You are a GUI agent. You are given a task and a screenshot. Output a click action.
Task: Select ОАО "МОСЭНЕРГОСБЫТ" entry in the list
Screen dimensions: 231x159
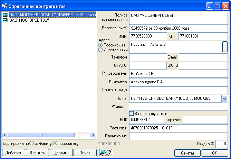tap(52, 15)
